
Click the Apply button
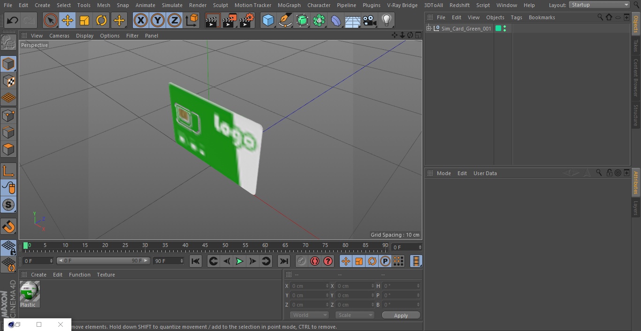pos(401,316)
